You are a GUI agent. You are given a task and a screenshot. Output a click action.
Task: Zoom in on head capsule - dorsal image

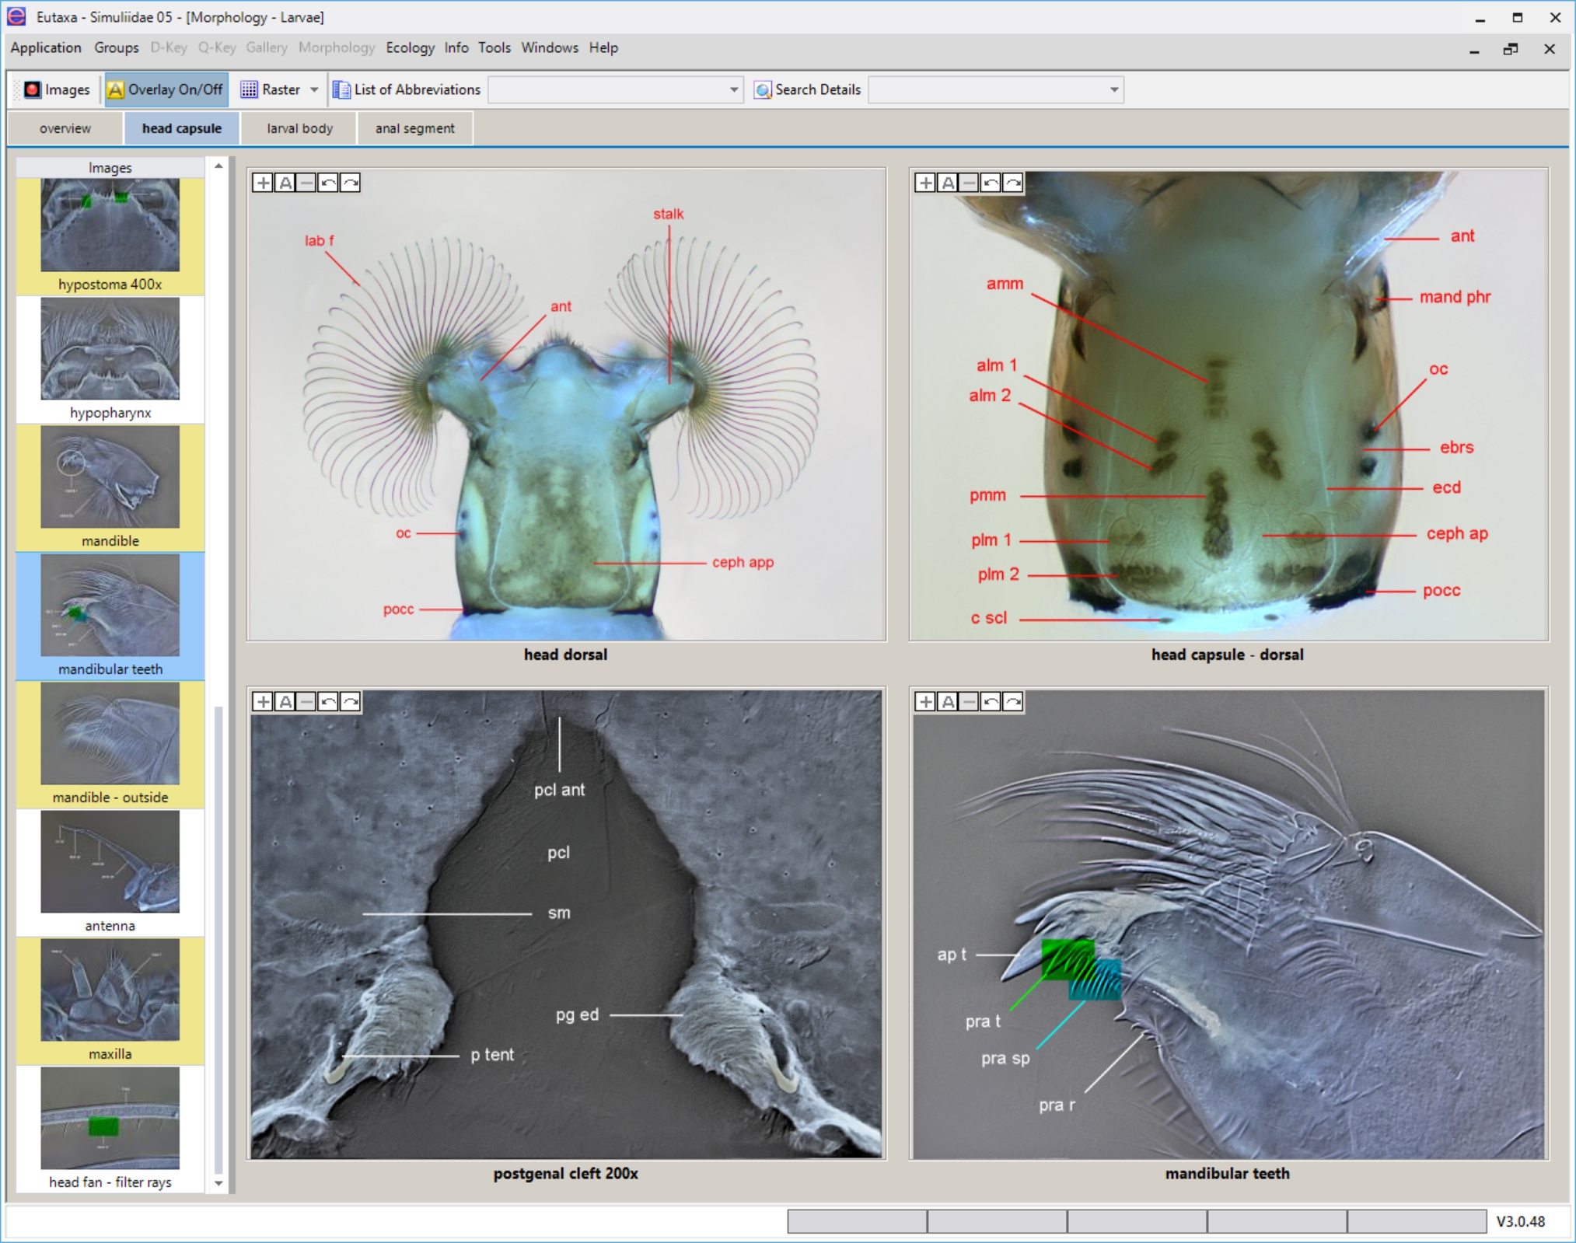coord(925,183)
